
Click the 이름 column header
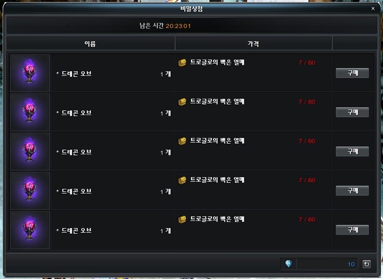[90, 44]
